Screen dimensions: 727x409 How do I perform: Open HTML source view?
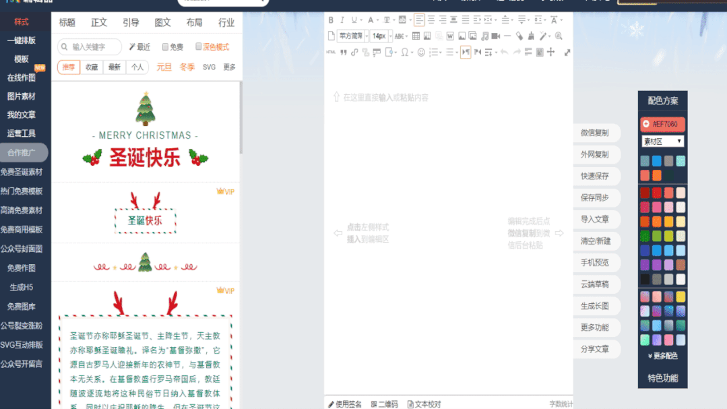pyautogui.click(x=331, y=52)
